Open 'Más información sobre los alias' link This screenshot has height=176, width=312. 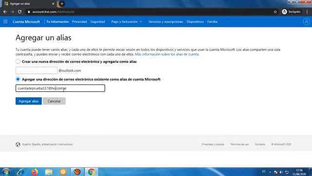pyautogui.click(x=167, y=54)
